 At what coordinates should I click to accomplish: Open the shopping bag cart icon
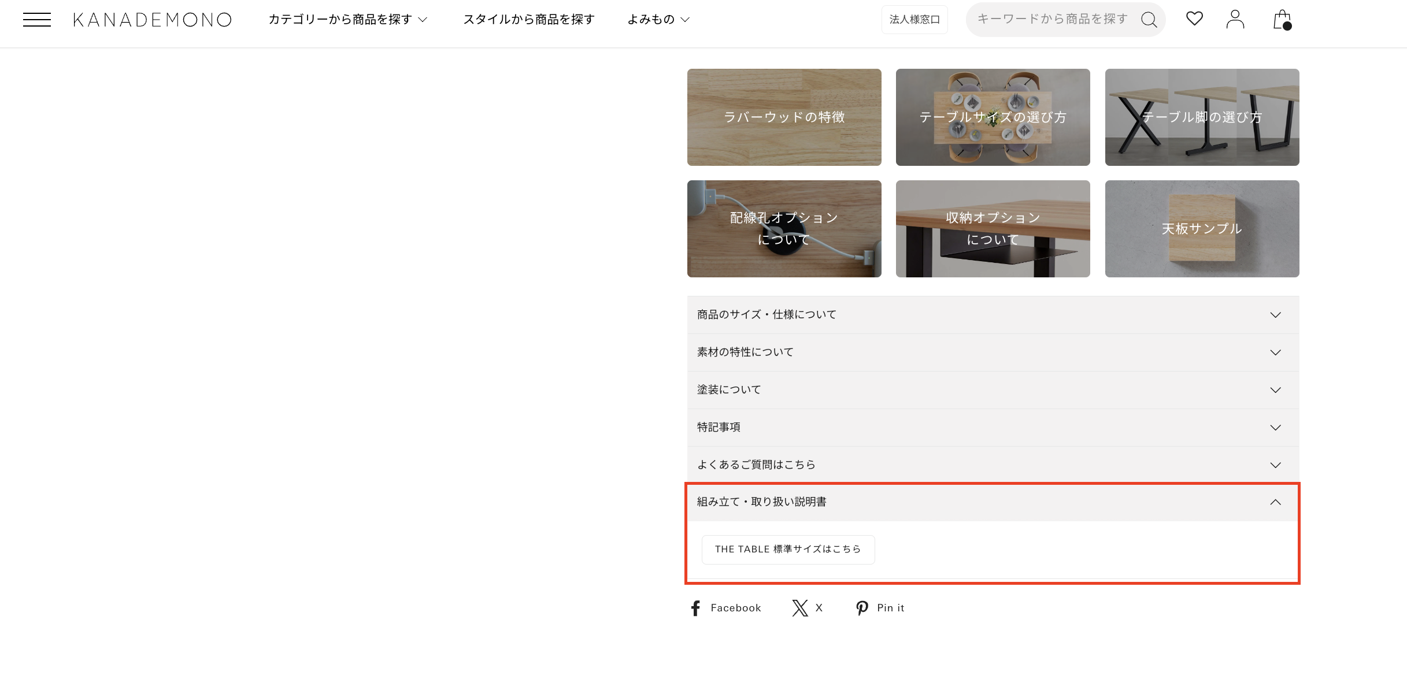tap(1282, 20)
